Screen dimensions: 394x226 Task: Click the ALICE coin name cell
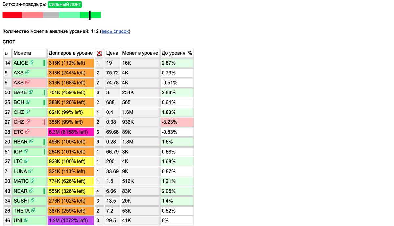(x=30, y=63)
